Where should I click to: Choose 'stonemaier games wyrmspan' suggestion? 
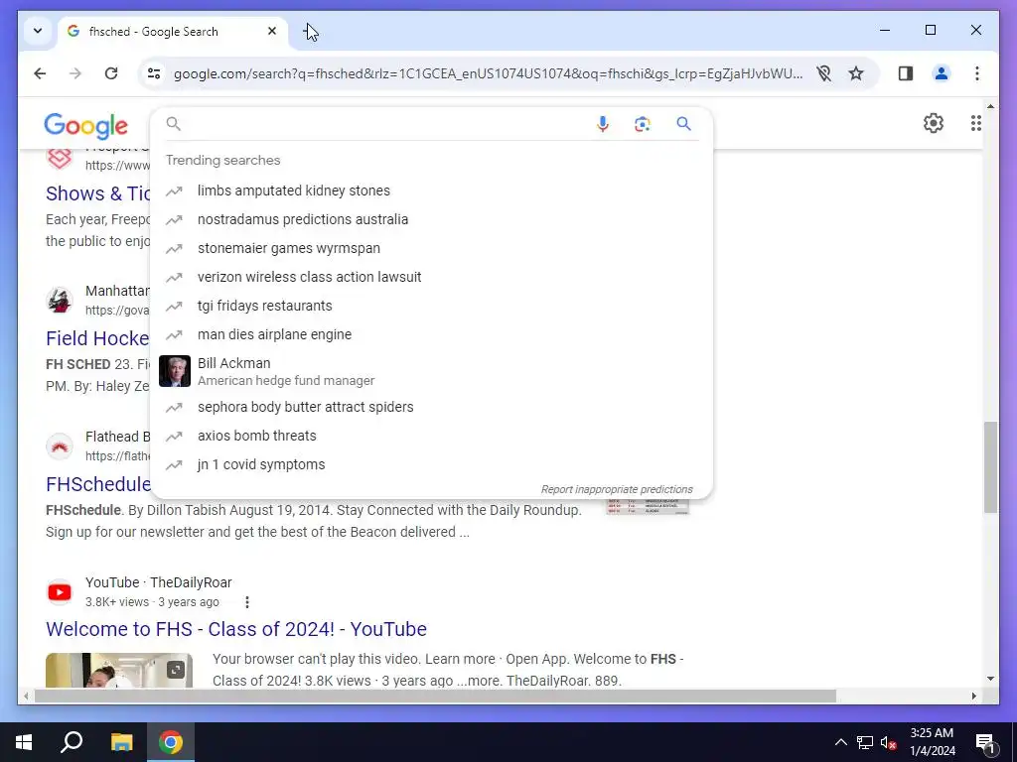[431, 248]
